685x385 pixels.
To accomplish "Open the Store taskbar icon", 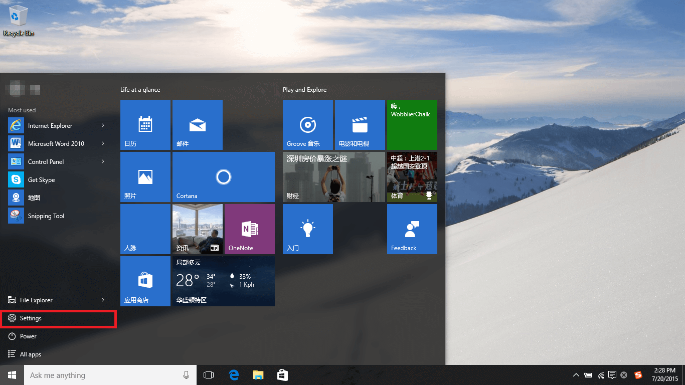I will 282,375.
